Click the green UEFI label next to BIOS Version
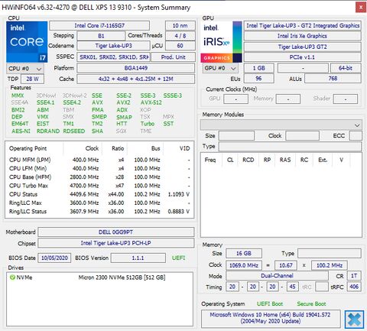The height and width of the screenshot is (331, 367). point(178,258)
